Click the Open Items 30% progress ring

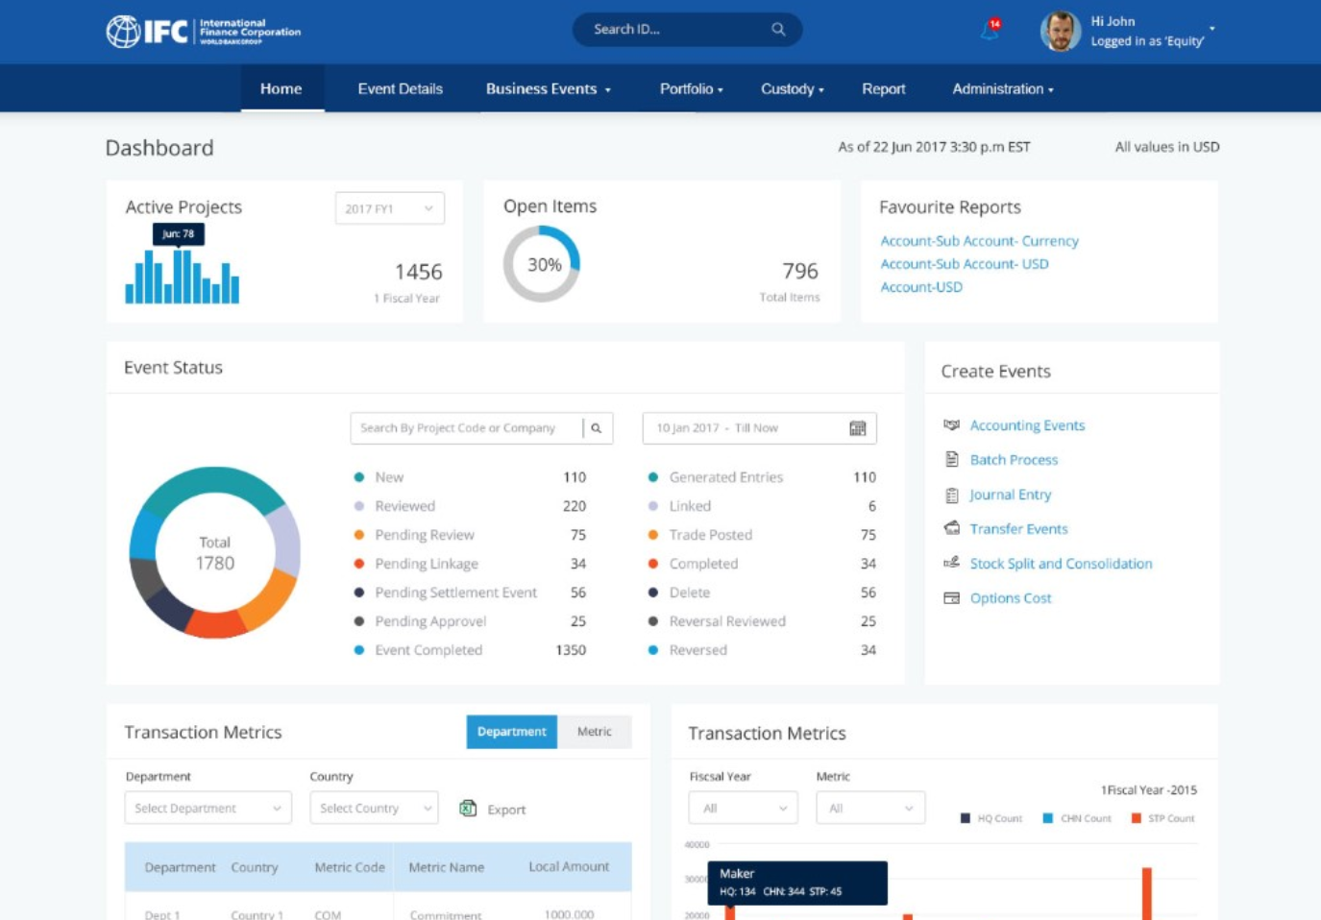pyautogui.click(x=542, y=264)
